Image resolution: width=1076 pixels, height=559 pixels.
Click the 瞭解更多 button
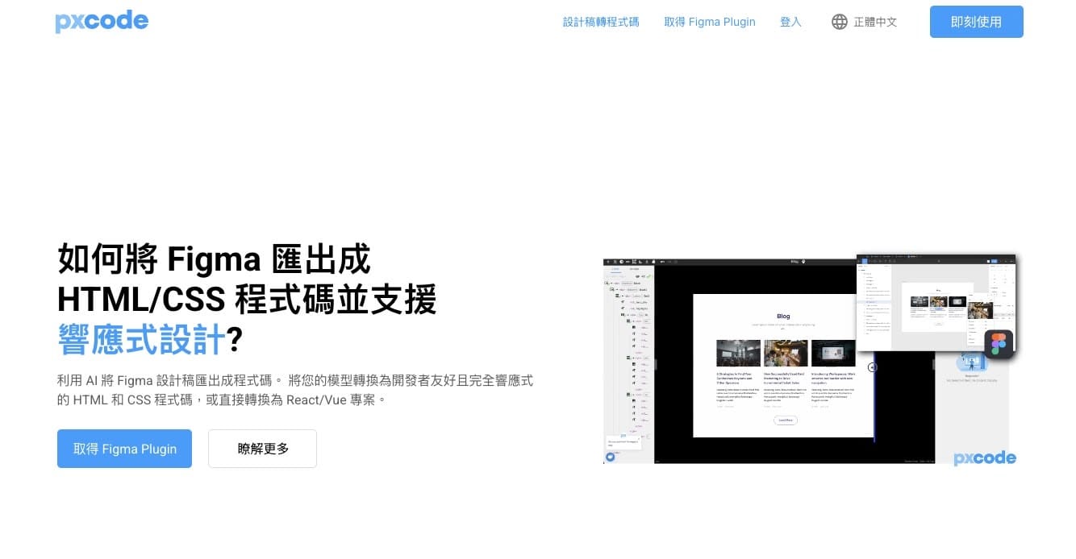pos(262,449)
